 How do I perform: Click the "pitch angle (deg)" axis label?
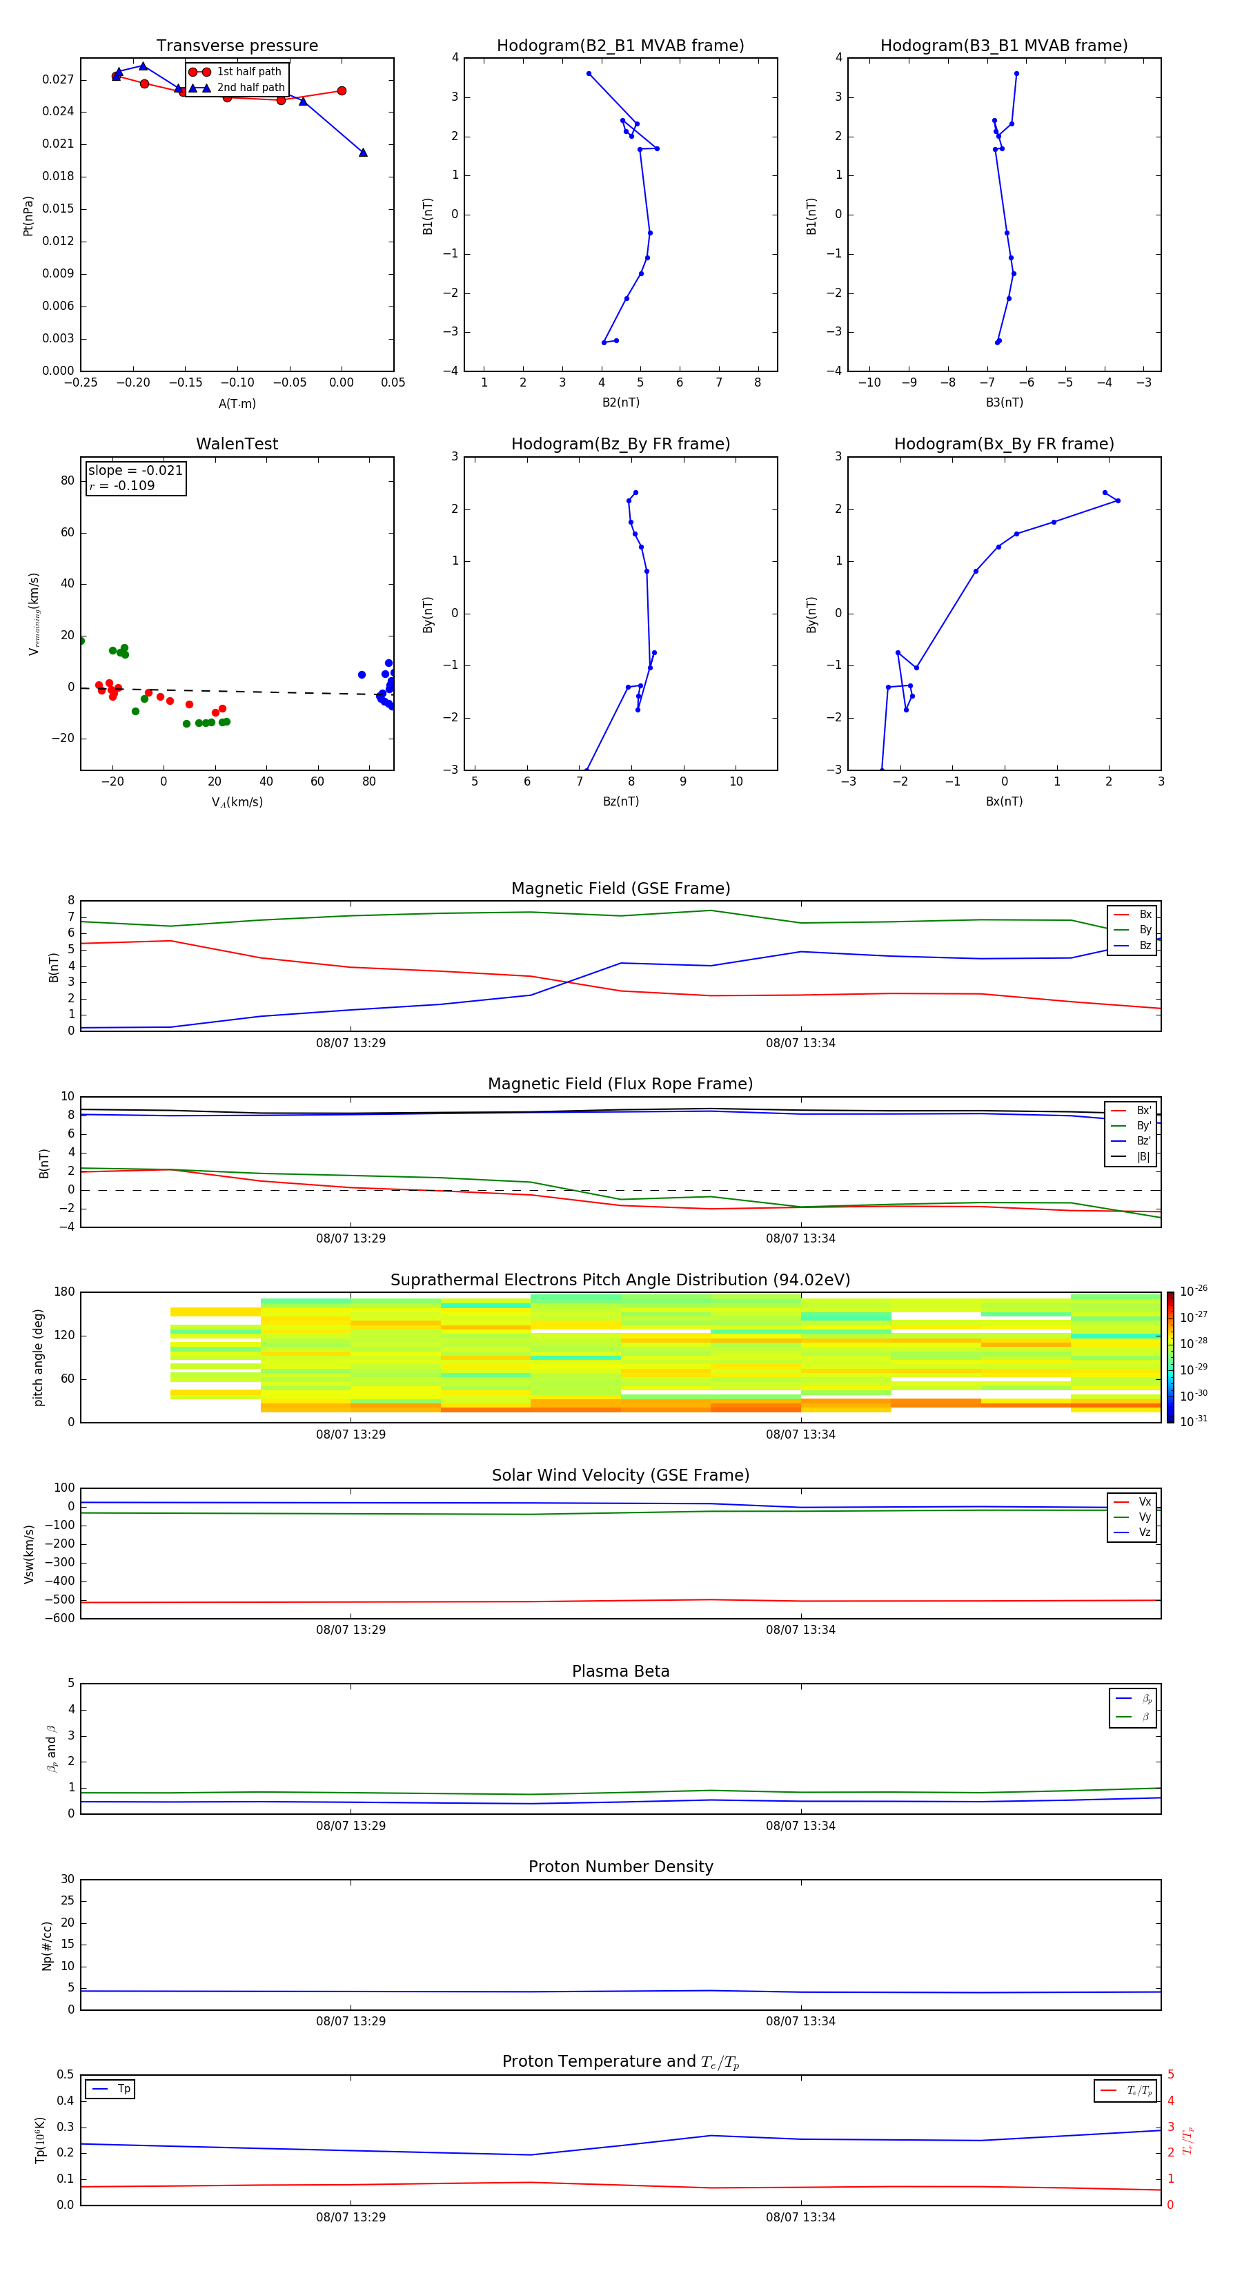(38, 1357)
